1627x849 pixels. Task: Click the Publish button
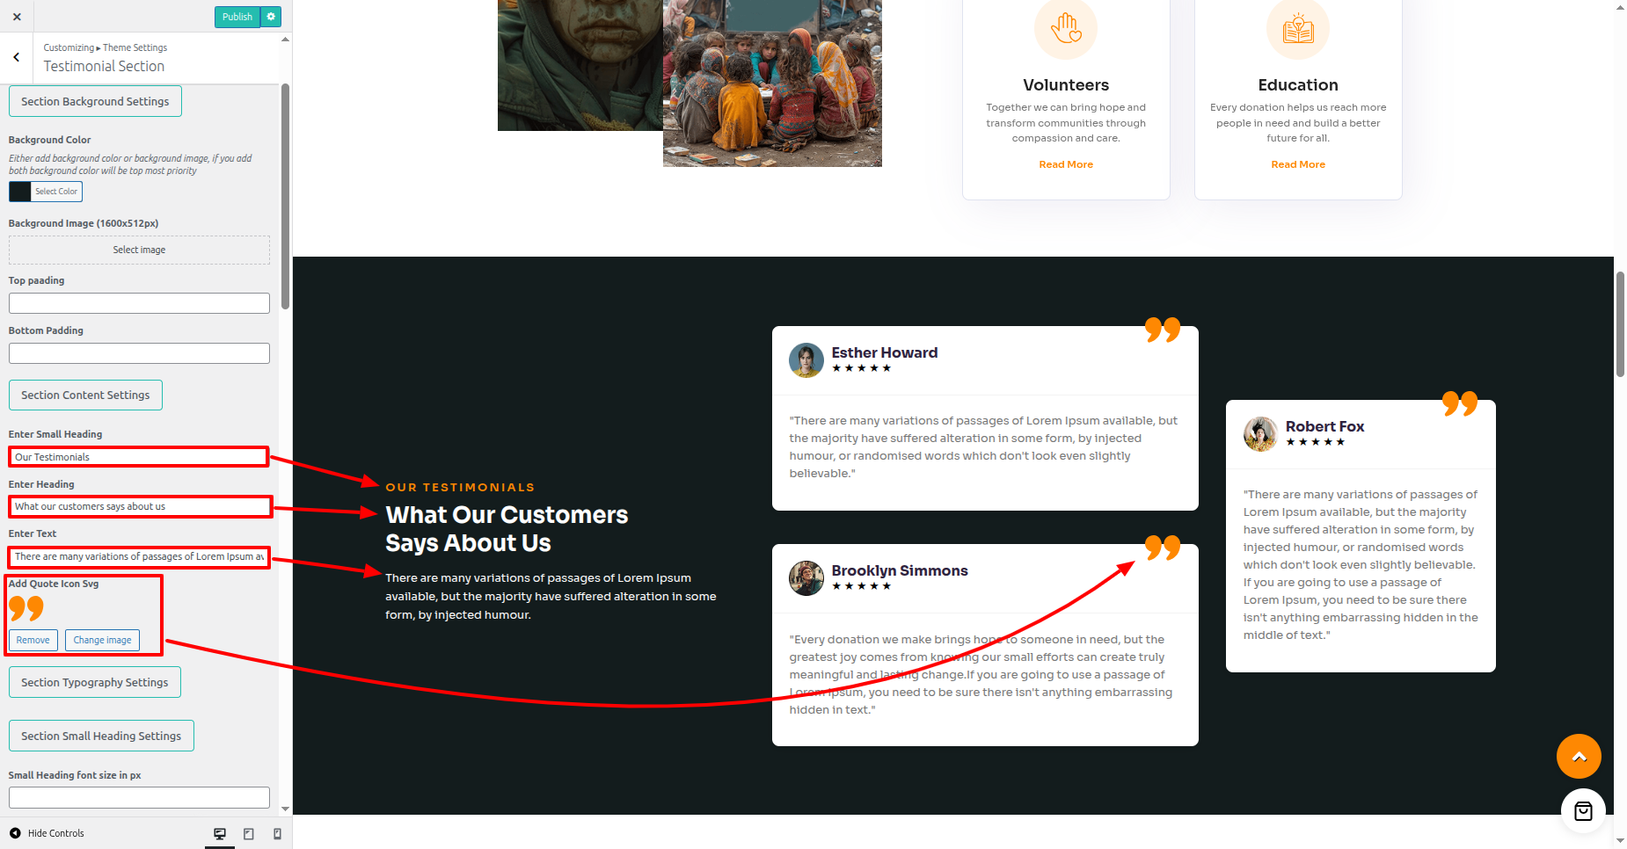tap(237, 17)
